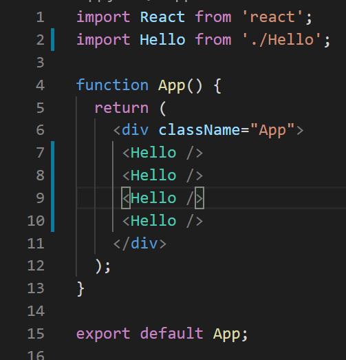Viewport: 346px width, 360px height.
Task: Click the div tag name on line 6
Action: (x=135, y=130)
